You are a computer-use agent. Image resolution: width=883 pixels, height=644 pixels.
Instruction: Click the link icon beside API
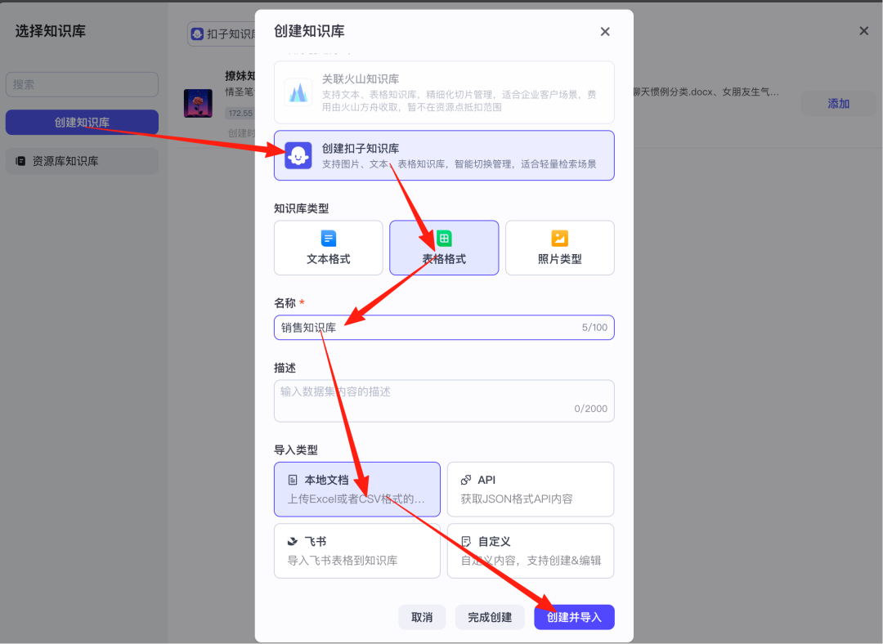(x=466, y=481)
